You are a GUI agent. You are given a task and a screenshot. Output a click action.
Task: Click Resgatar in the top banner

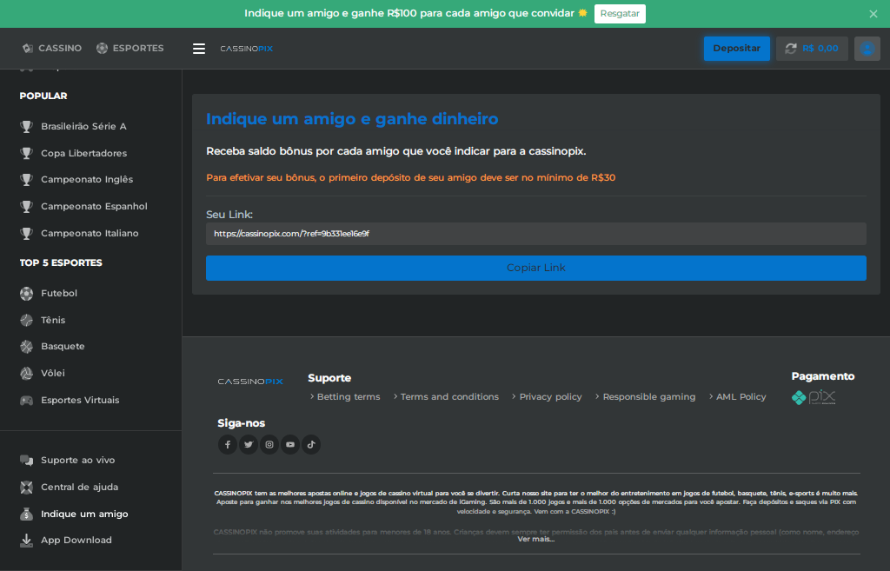(x=620, y=14)
